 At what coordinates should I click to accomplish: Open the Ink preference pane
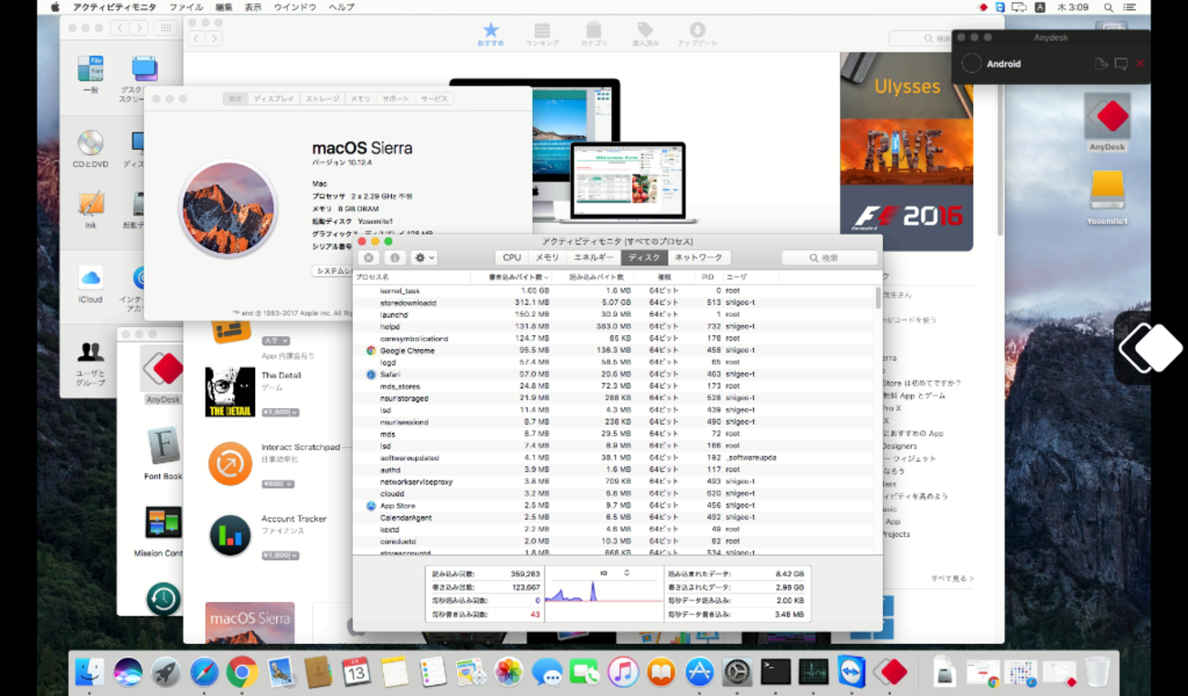[90, 209]
